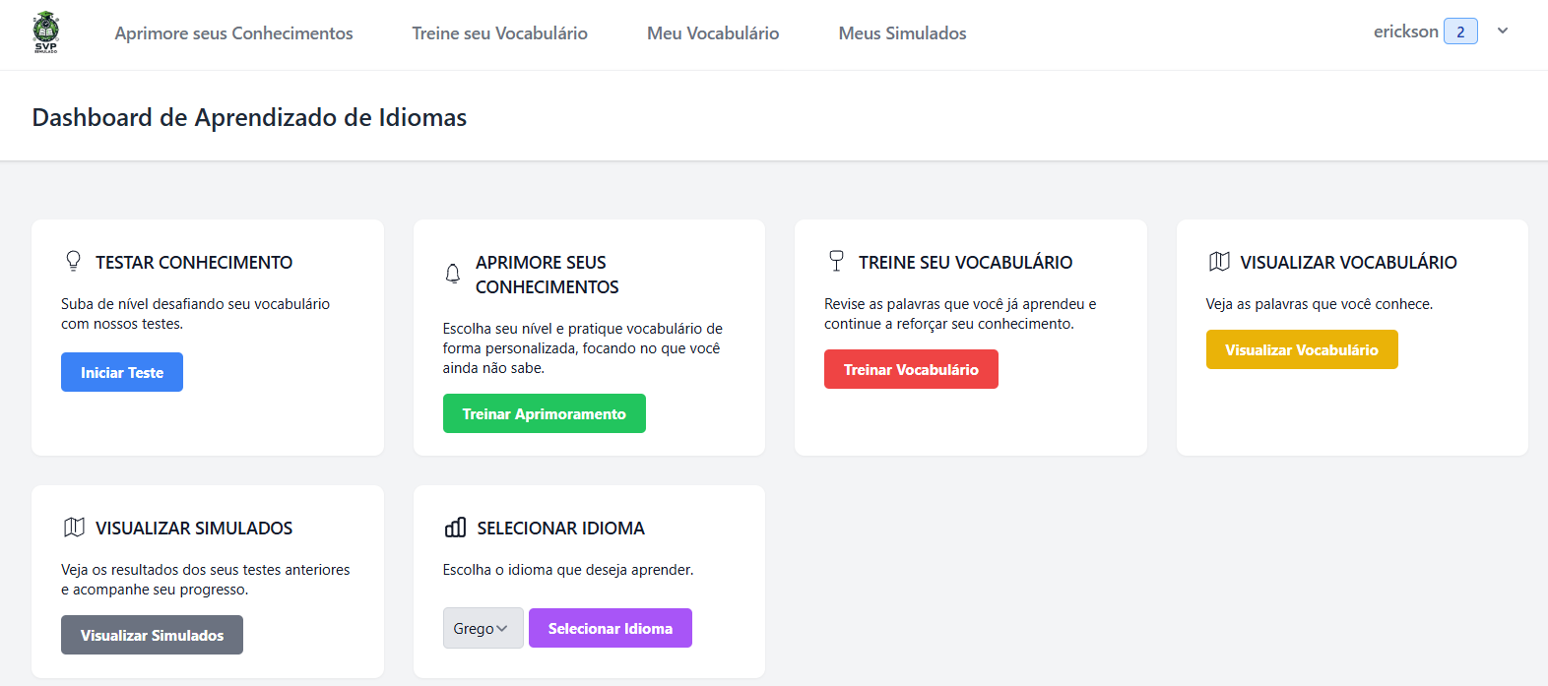This screenshot has height=686, width=1548.
Task: Click the bell icon beside Aprimore Seus Conhecimentos
Action: point(453,274)
